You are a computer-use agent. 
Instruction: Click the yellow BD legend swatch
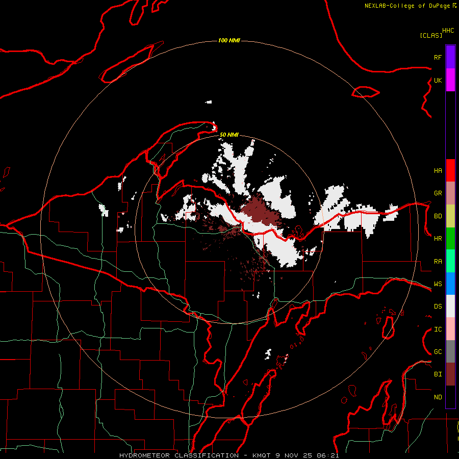point(450,216)
